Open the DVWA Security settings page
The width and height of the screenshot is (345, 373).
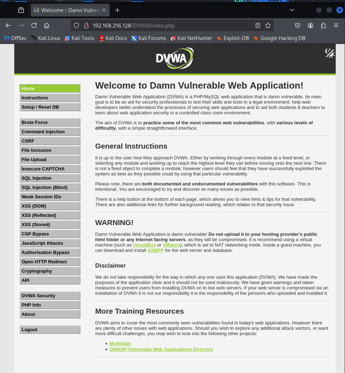click(x=50, y=295)
